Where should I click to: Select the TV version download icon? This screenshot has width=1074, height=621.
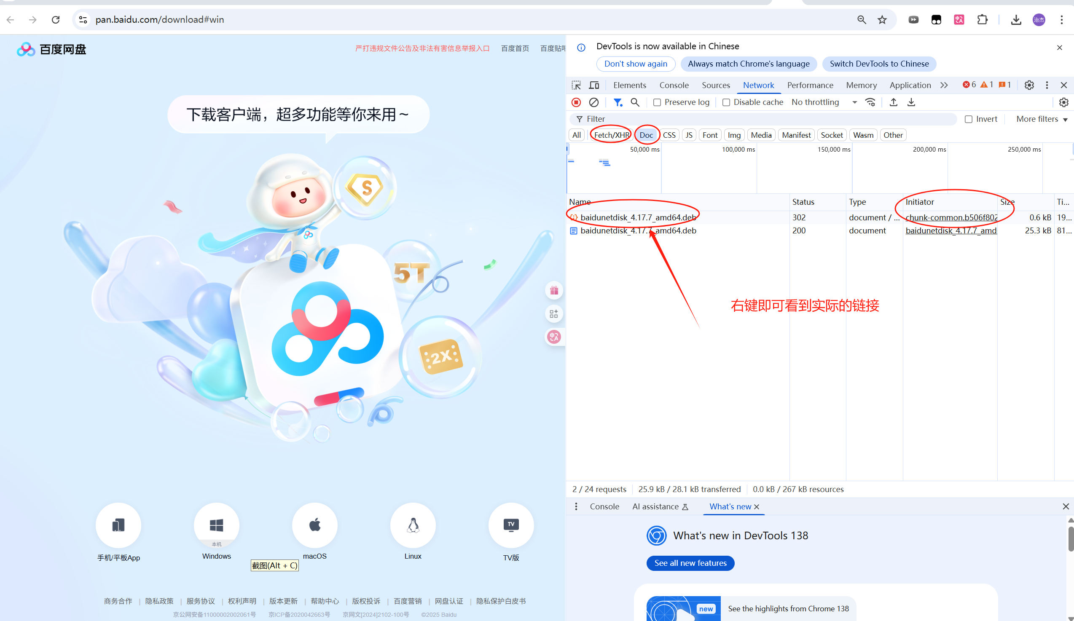point(511,525)
